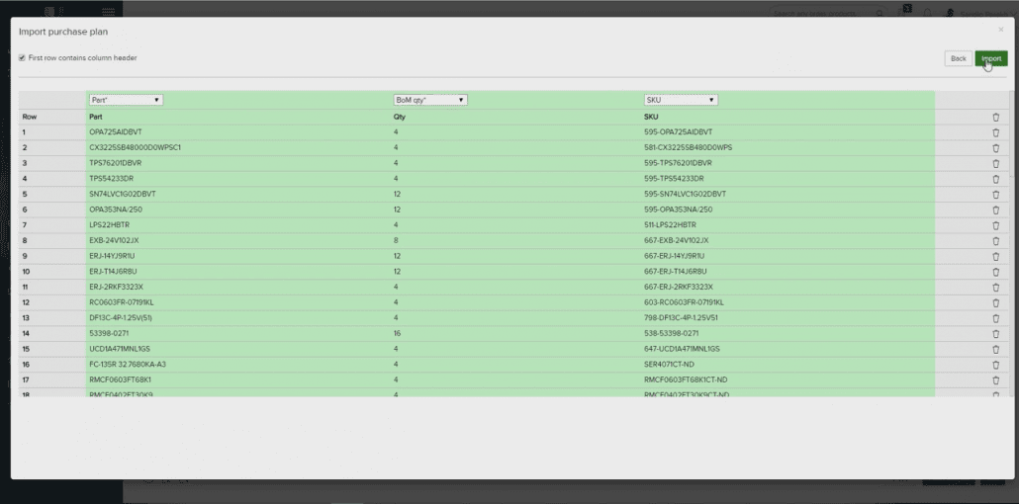Delete the header row with trash icon
This screenshot has height=504, width=1019.
(995, 117)
